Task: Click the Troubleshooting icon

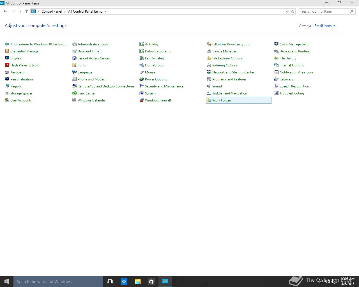Action: coord(276,93)
